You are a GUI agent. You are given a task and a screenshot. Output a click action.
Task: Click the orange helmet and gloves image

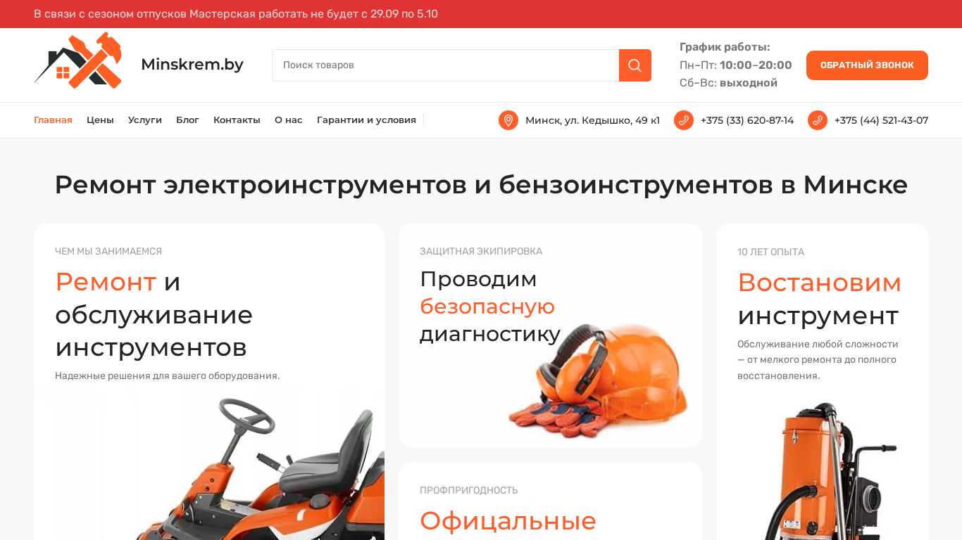click(x=599, y=383)
